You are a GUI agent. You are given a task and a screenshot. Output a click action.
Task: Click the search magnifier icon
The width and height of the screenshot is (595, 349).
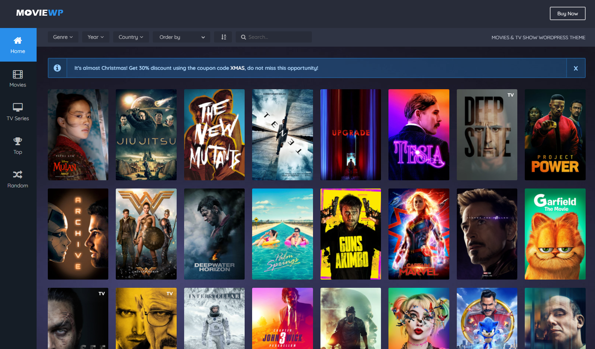coord(244,37)
